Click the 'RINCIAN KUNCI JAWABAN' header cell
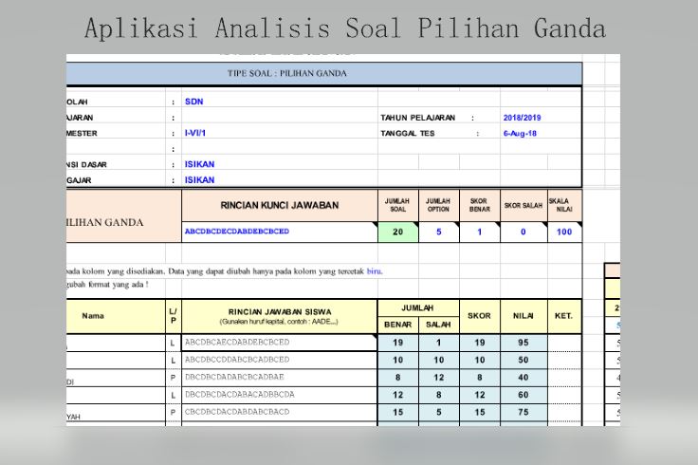 280,205
